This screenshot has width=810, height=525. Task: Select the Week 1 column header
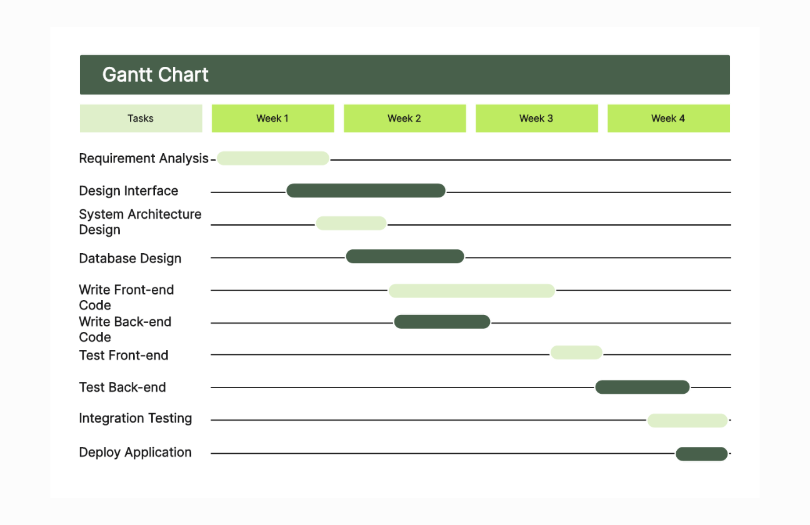coord(272,118)
